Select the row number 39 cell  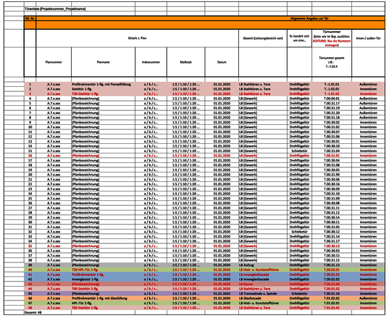(x=30, y=265)
